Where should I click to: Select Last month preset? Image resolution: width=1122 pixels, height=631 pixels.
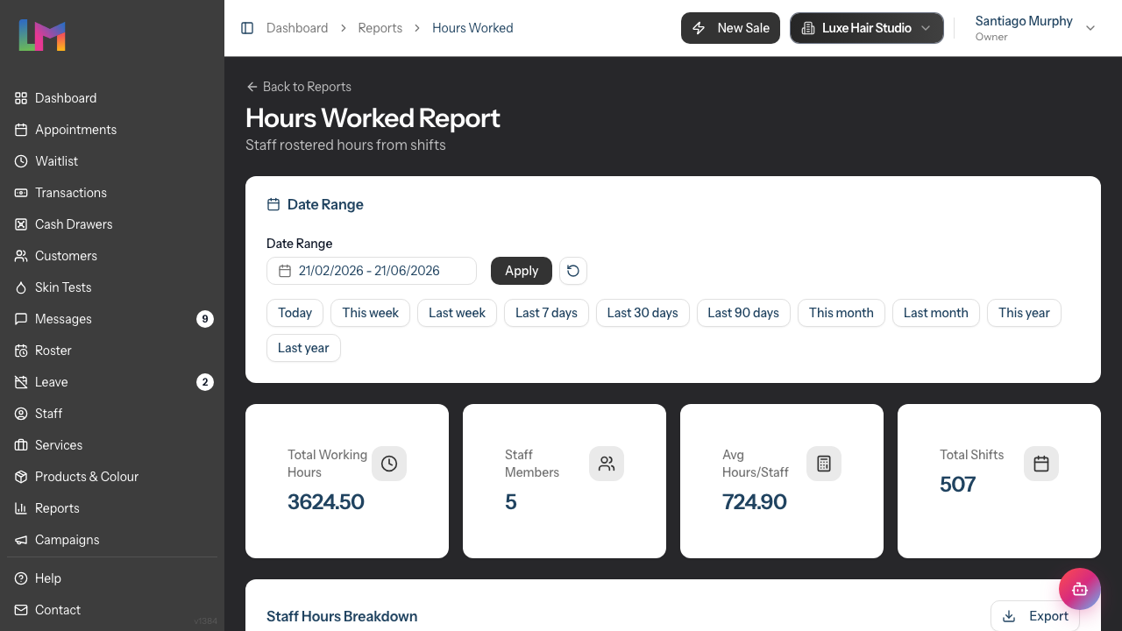click(x=936, y=313)
